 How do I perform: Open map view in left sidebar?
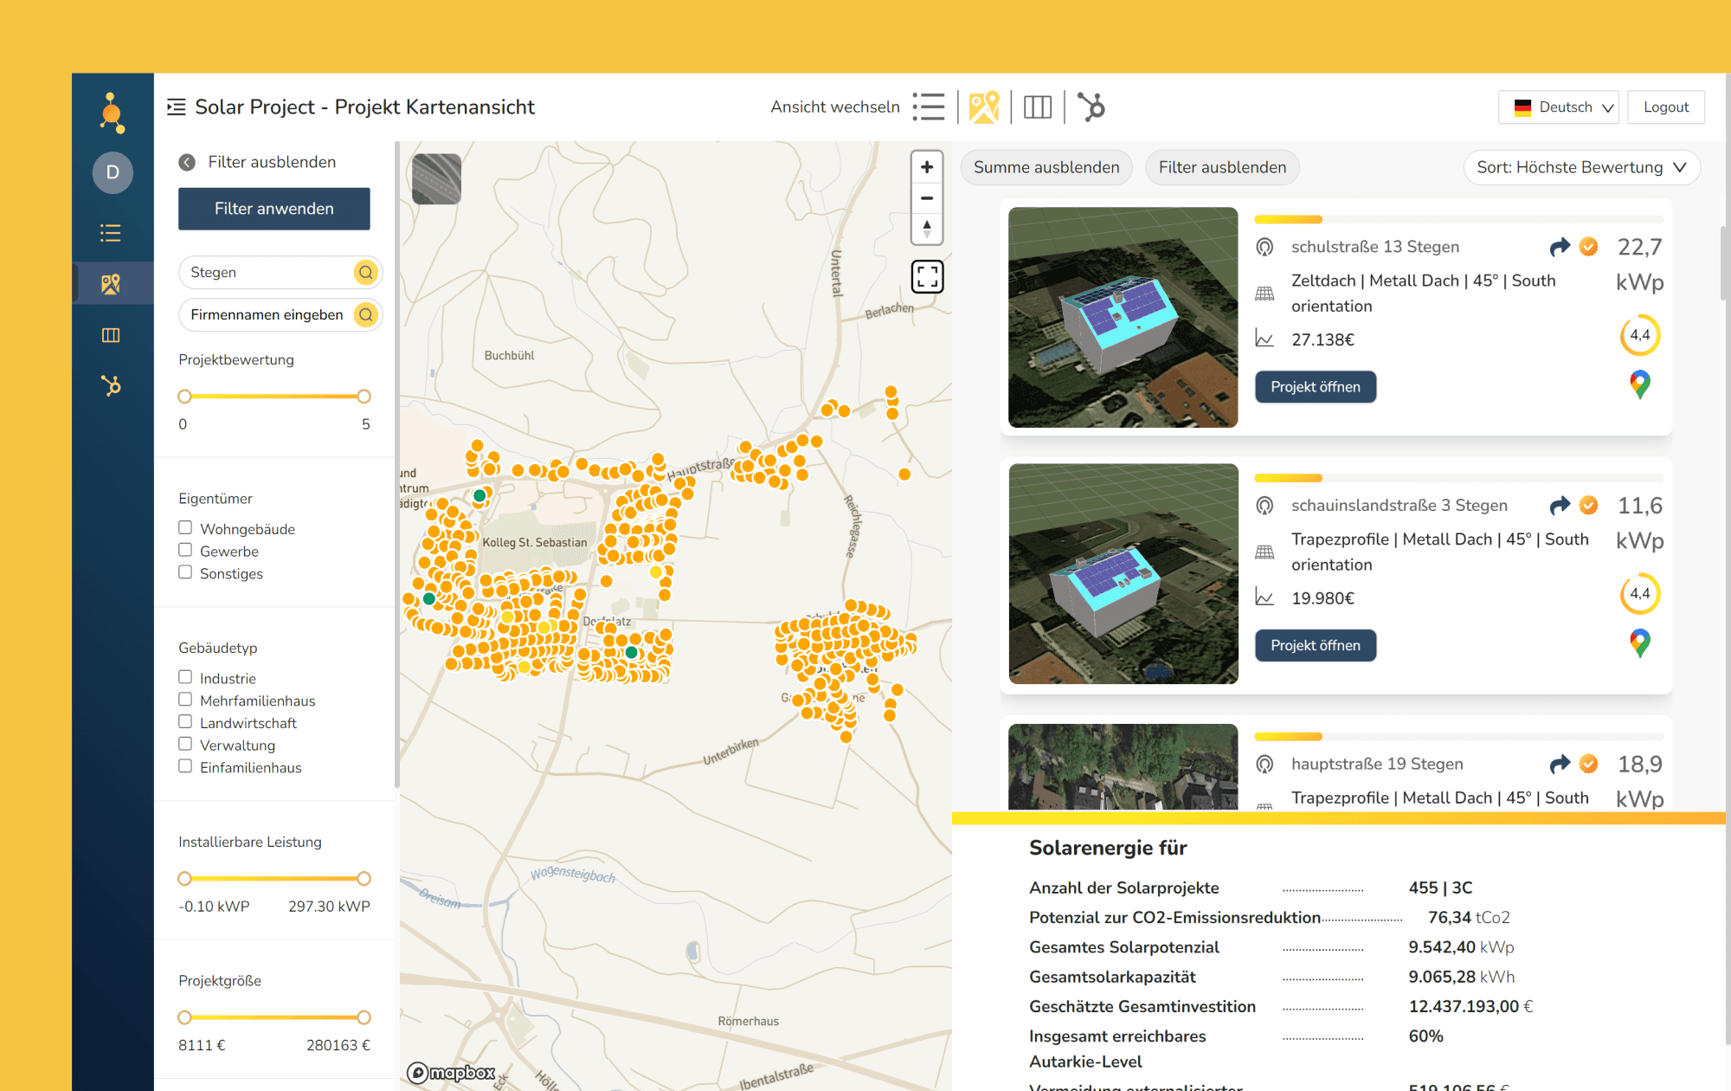tap(111, 284)
